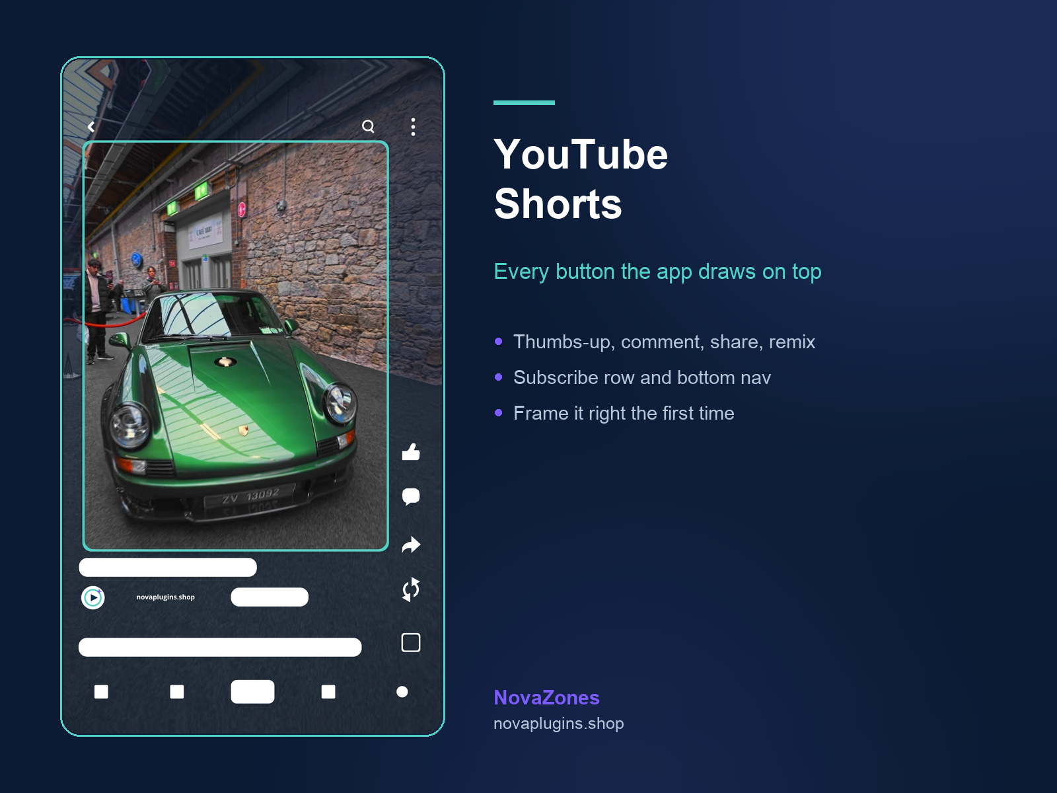The height and width of the screenshot is (793, 1057).
Task: Tap the share arrow icon
Action: click(411, 545)
